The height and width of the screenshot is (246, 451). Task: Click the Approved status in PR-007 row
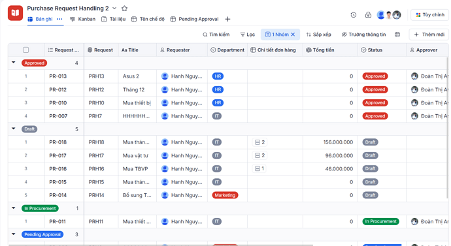coord(375,116)
